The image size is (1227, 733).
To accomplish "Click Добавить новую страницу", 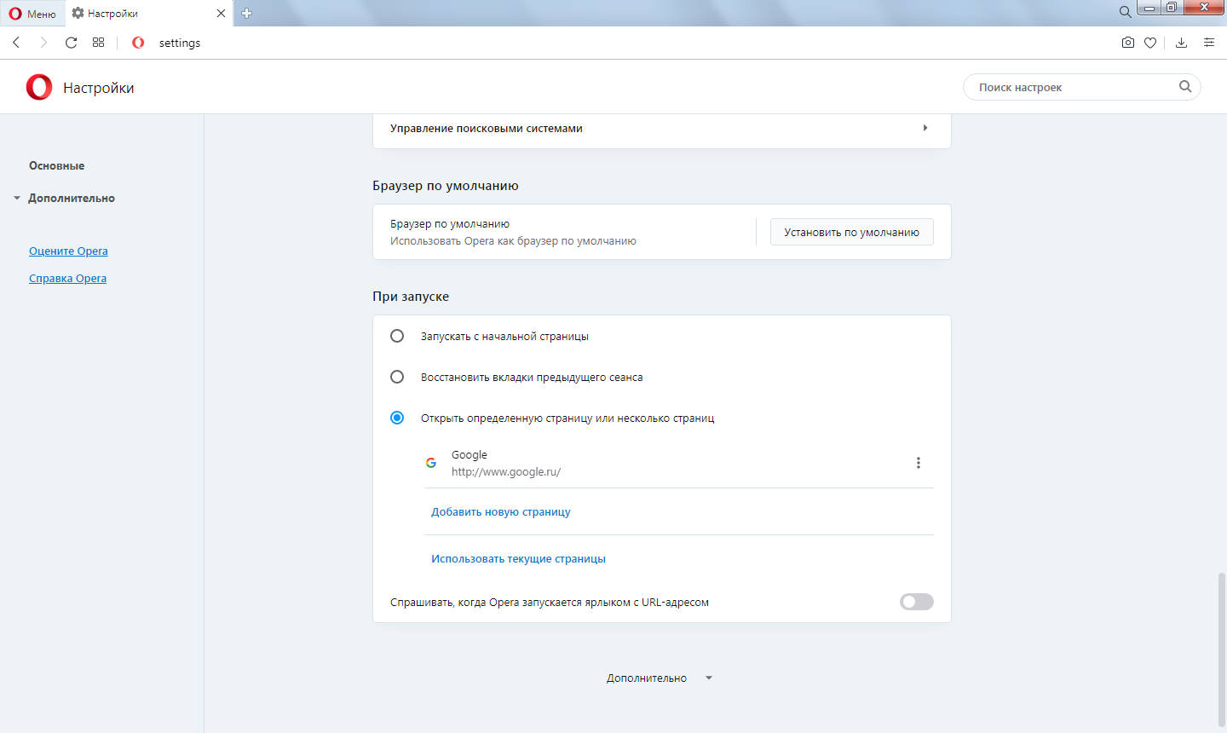I will pos(501,512).
